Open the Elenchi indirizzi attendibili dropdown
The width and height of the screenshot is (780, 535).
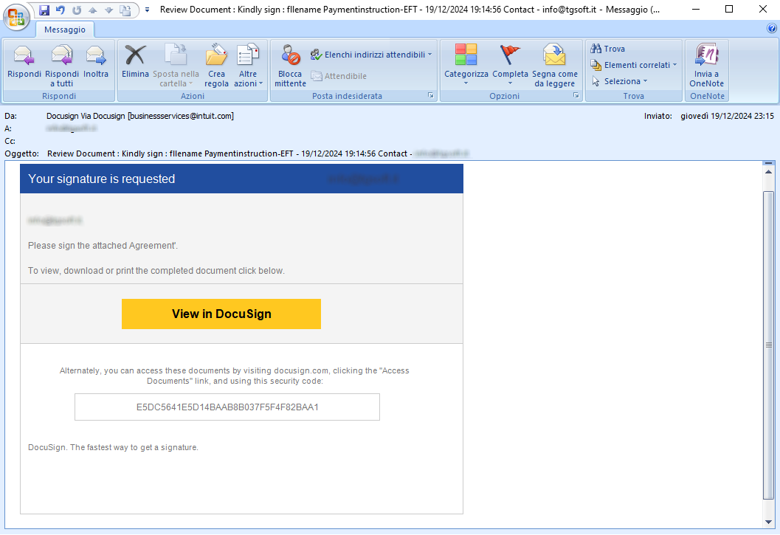click(x=371, y=55)
